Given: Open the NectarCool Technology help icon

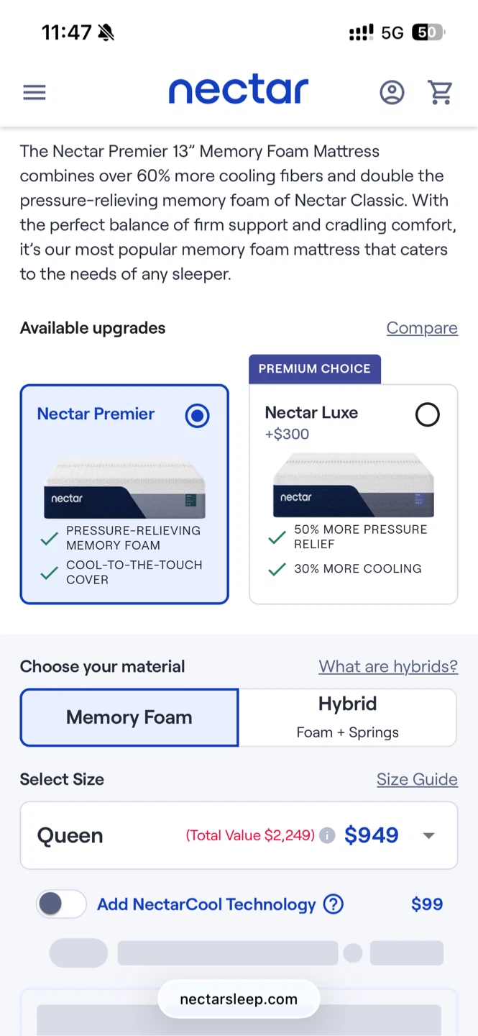Looking at the screenshot, I should tap(334, 904).
